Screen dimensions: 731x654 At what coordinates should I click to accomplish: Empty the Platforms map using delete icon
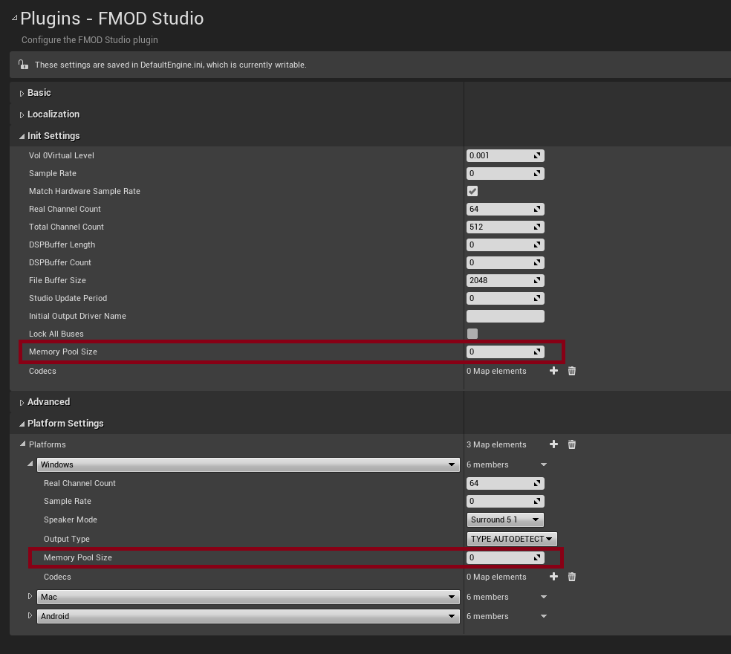click(571, 444)
